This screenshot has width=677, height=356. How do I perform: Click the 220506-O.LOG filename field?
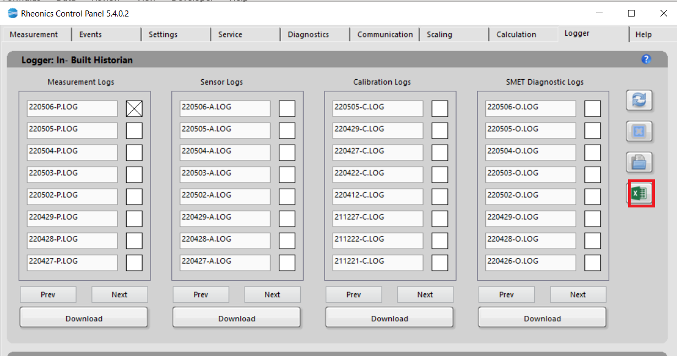530,108
